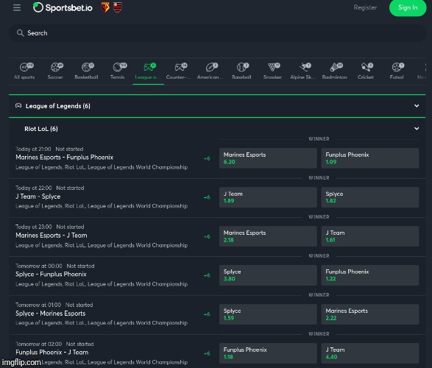Bet on Splyce at 1.59

(x=268, y=314)
